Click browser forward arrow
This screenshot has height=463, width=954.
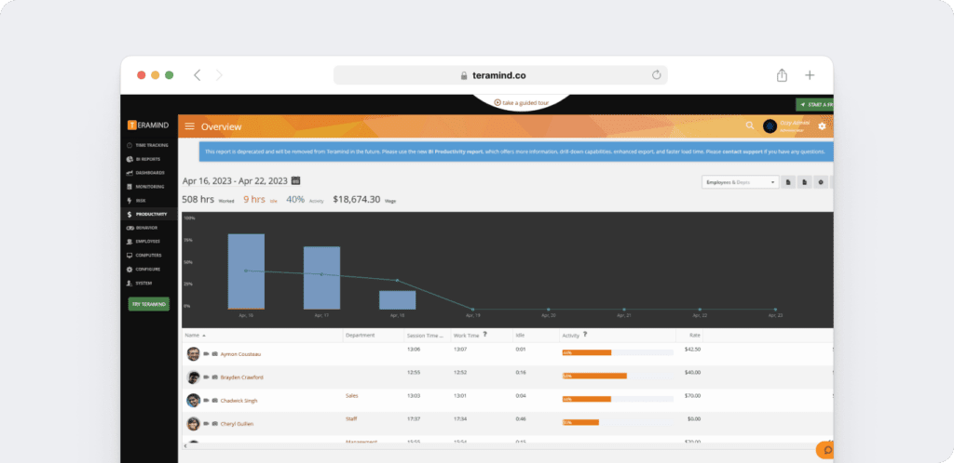point(219,75)
